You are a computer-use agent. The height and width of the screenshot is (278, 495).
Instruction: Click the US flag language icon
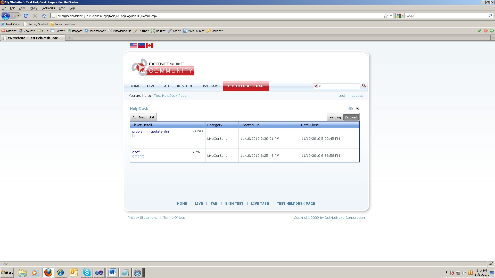click(x=133, y=46)
